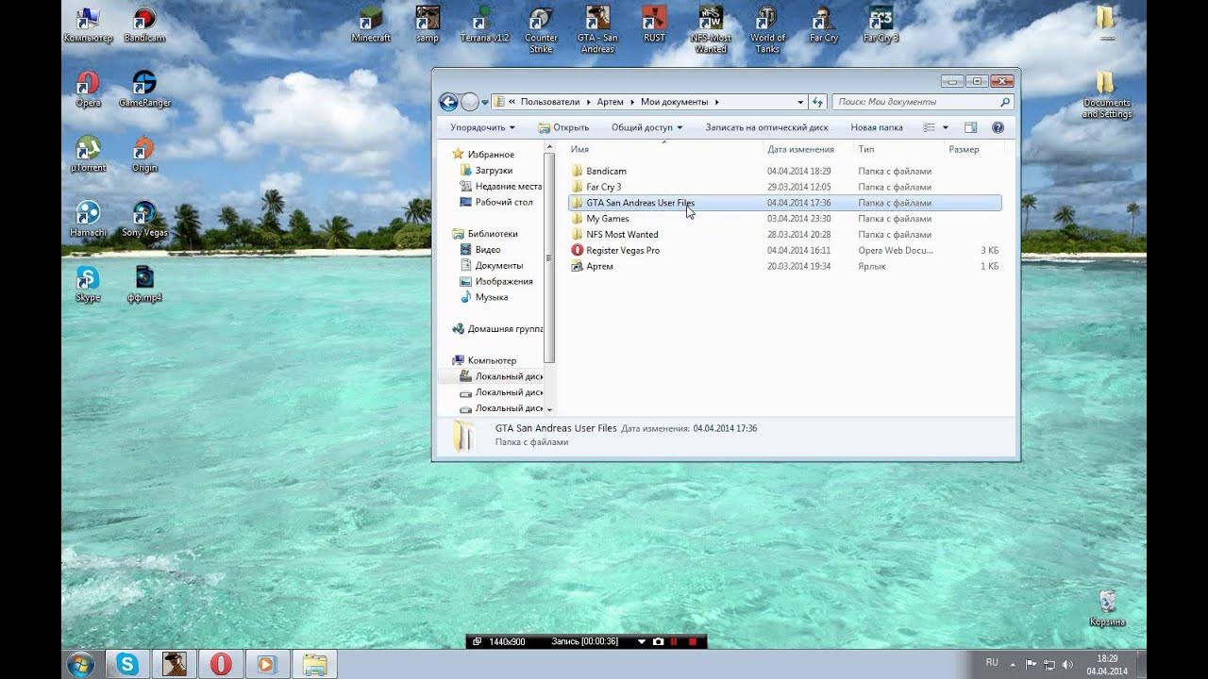Screen dimensions: 1208x679
Task: Pause the Bandicam recording
Action: pyautogui.click(x=674, y=641)
